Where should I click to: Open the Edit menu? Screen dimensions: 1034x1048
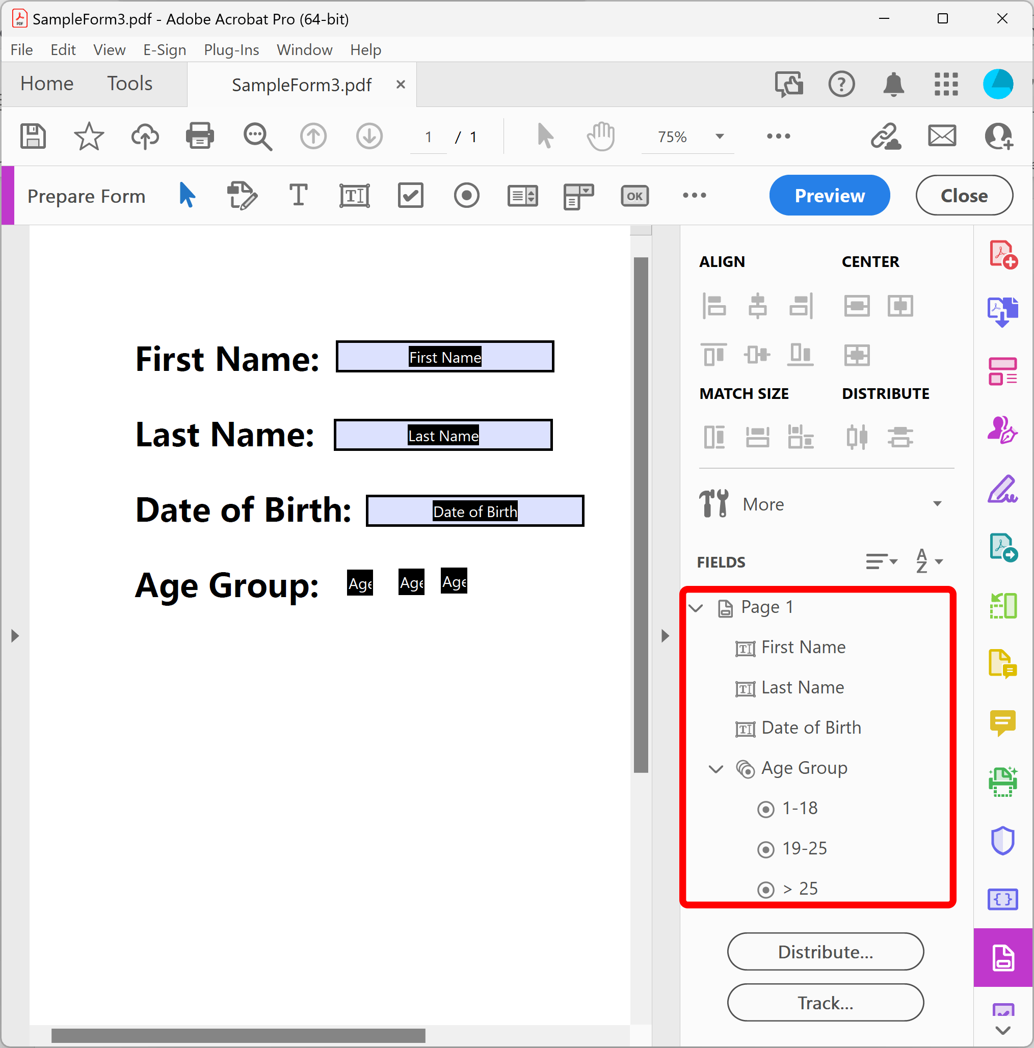click(x=63, y=49)
